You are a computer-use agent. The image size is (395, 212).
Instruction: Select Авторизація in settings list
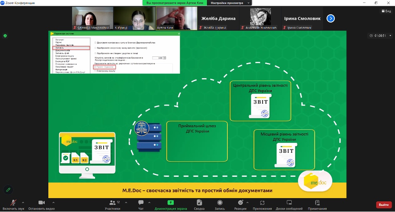coord(61,70)
